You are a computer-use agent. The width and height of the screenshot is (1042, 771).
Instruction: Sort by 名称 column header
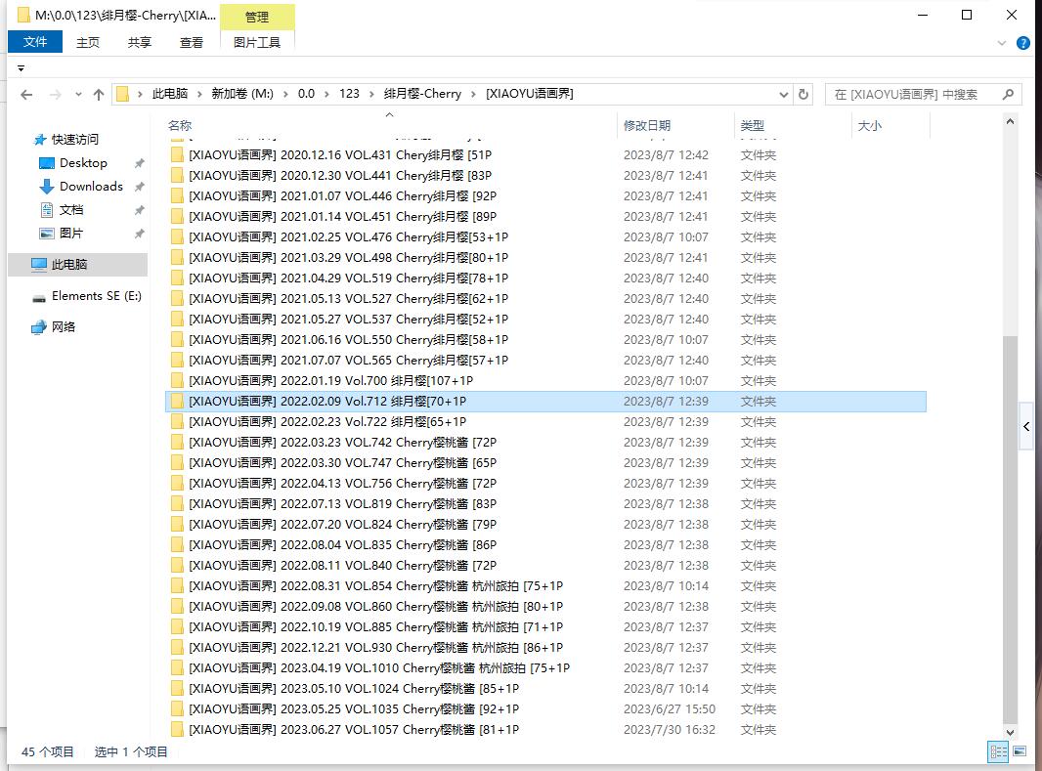(180, 125)
